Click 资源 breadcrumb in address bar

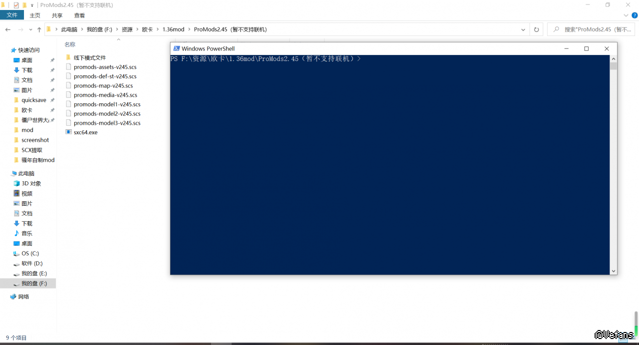127,29
